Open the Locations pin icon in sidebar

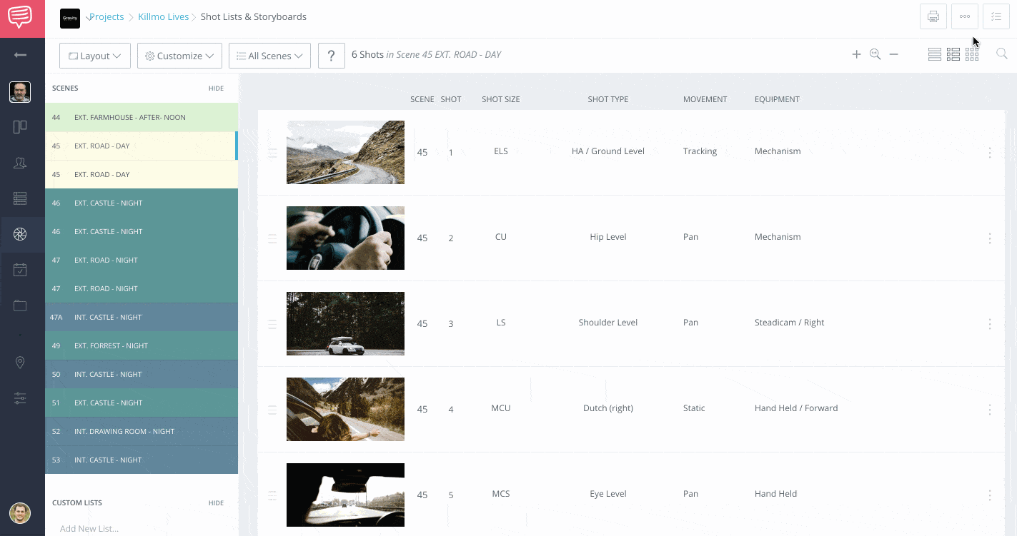(x=20, y=363)
